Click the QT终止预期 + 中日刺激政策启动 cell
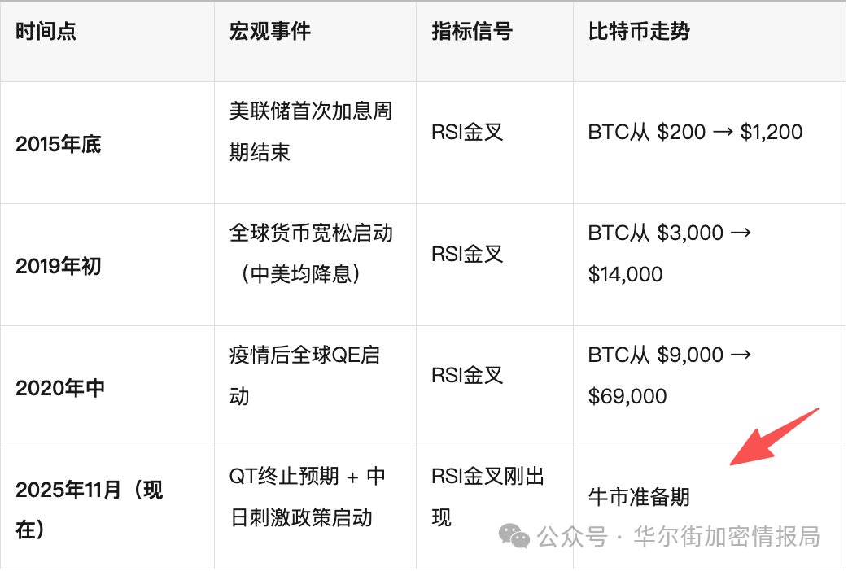This screenshot has width=848, height=571. tap(307, 497)
